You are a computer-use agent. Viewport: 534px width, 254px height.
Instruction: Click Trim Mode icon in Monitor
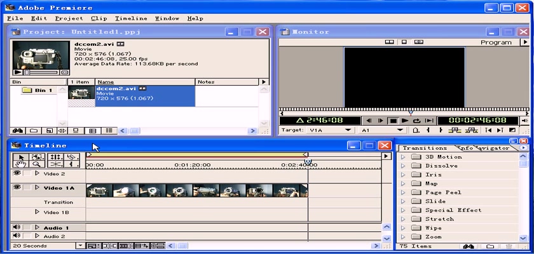(x=418, y=42)
